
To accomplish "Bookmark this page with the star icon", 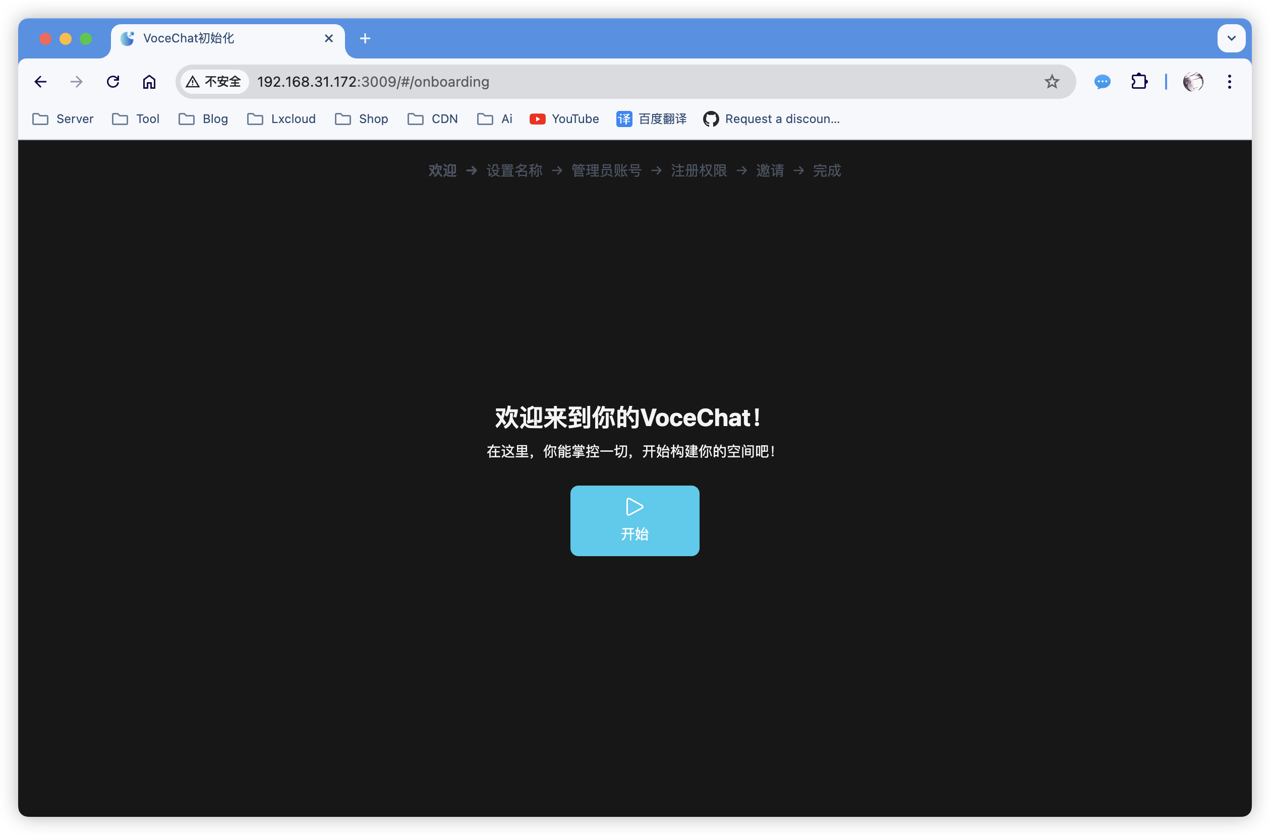I will (1051, 82).
